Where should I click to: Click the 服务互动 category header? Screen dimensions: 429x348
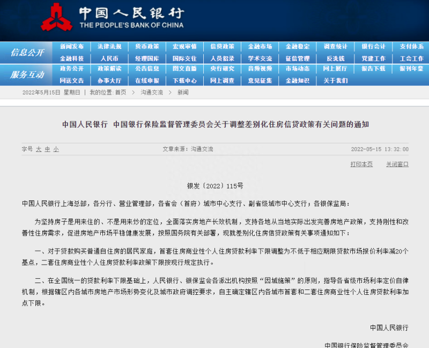pyautogui.click(x=27, y=75)
